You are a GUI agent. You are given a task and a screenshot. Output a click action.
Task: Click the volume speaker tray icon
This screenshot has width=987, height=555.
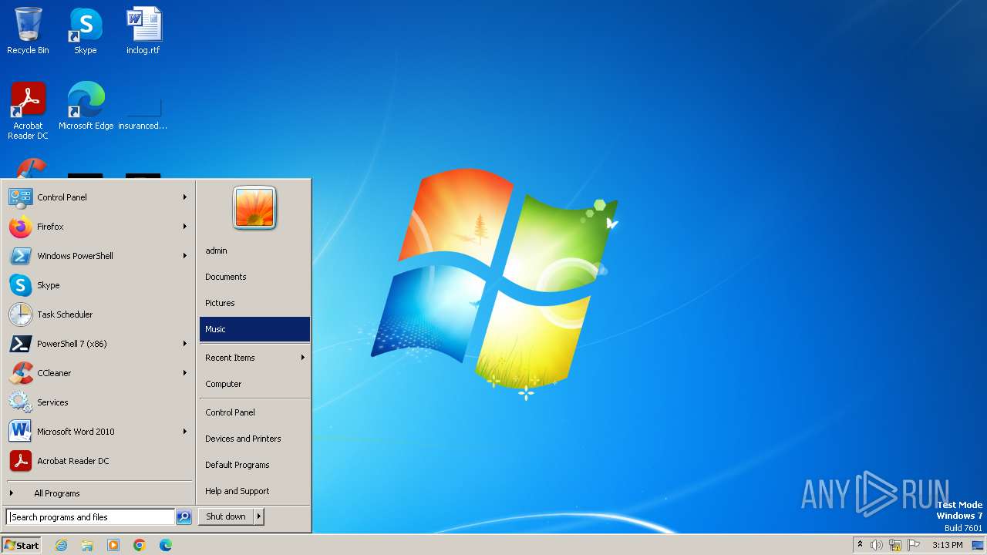[x=877, y=545]
